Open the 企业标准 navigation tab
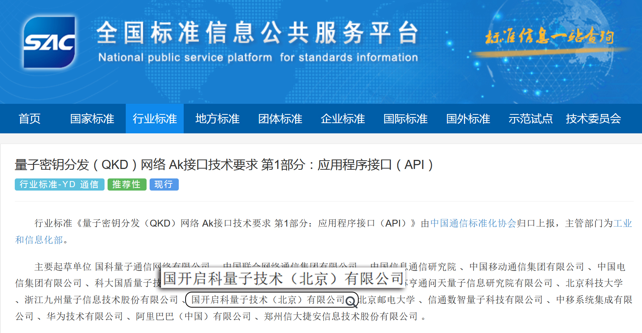Screen dimensions: 642x333 click(x=343, y=119)
